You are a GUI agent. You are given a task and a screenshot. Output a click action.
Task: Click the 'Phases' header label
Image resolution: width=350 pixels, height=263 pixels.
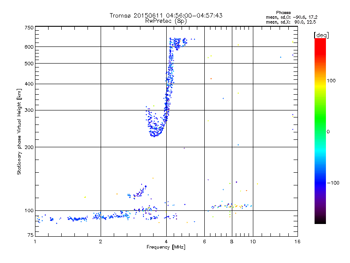(x=283, y=13)
